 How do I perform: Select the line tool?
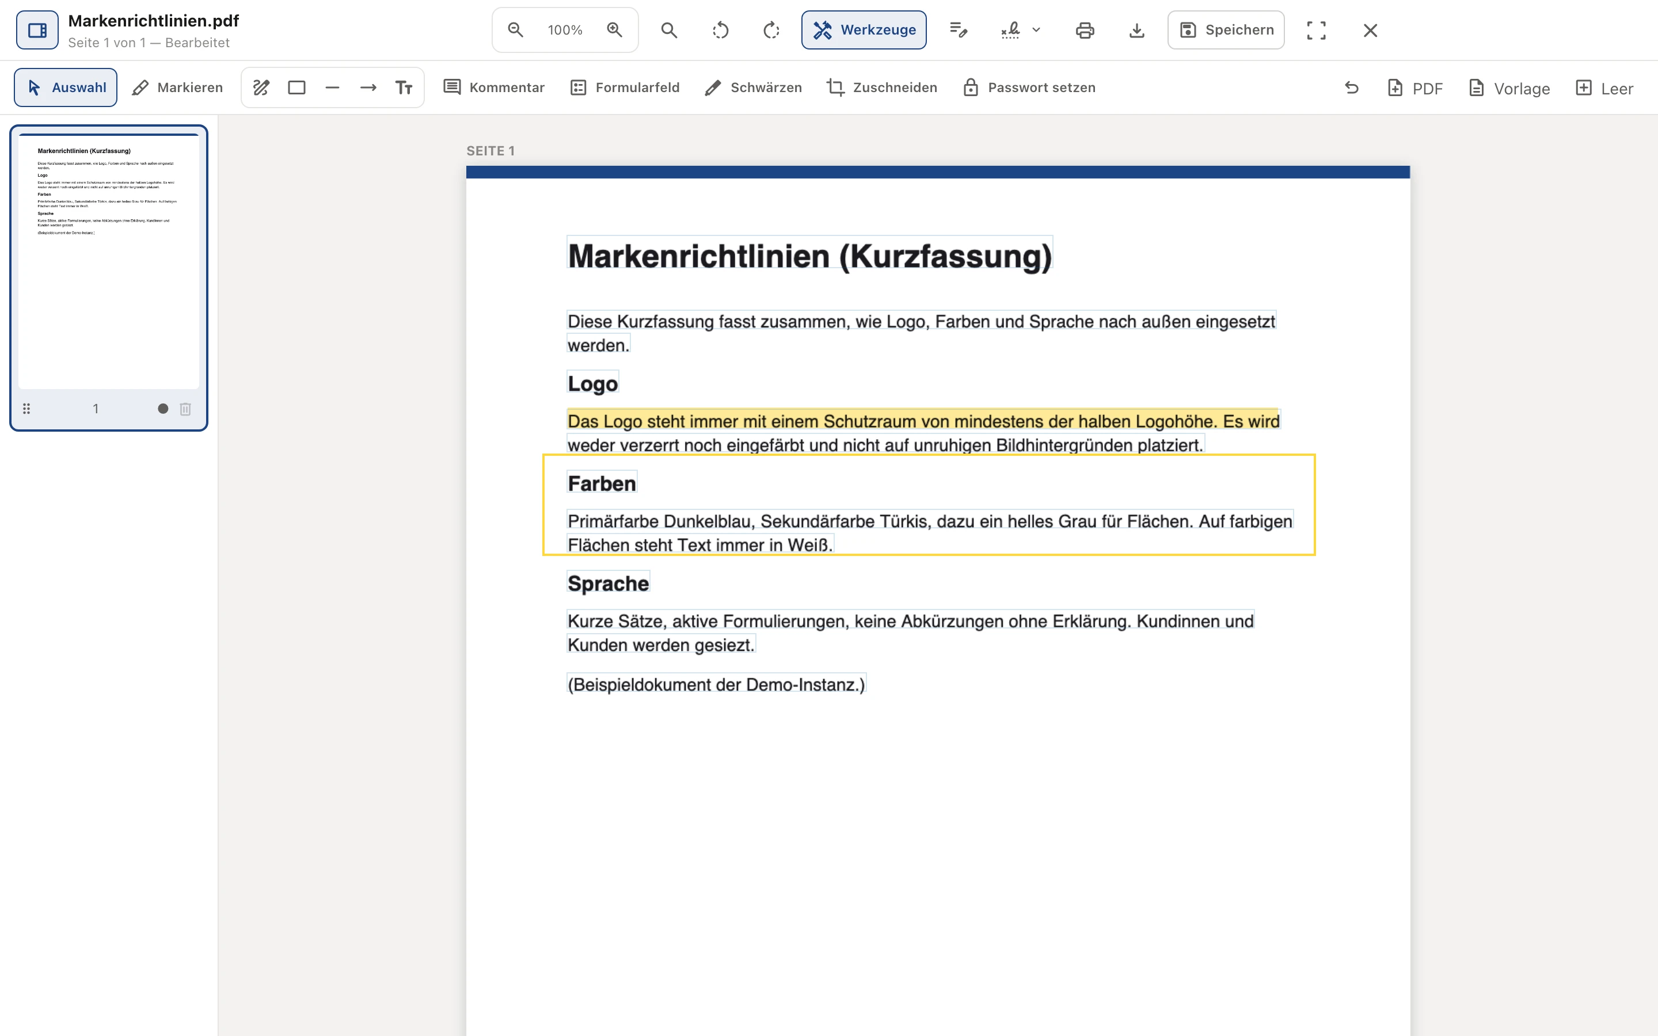[x=332, y=87]
